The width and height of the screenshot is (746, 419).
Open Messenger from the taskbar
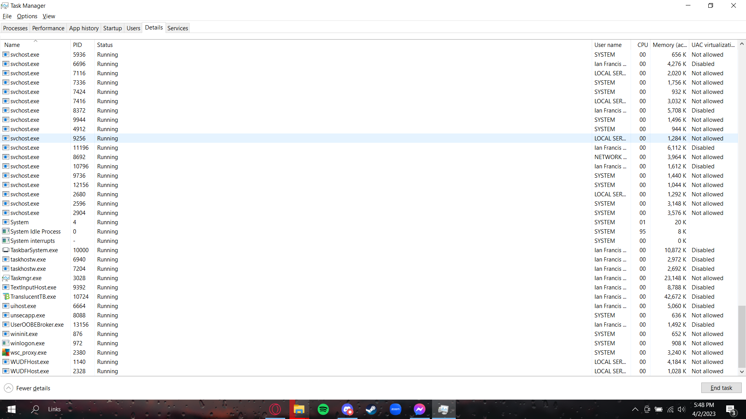coord(420,409)
